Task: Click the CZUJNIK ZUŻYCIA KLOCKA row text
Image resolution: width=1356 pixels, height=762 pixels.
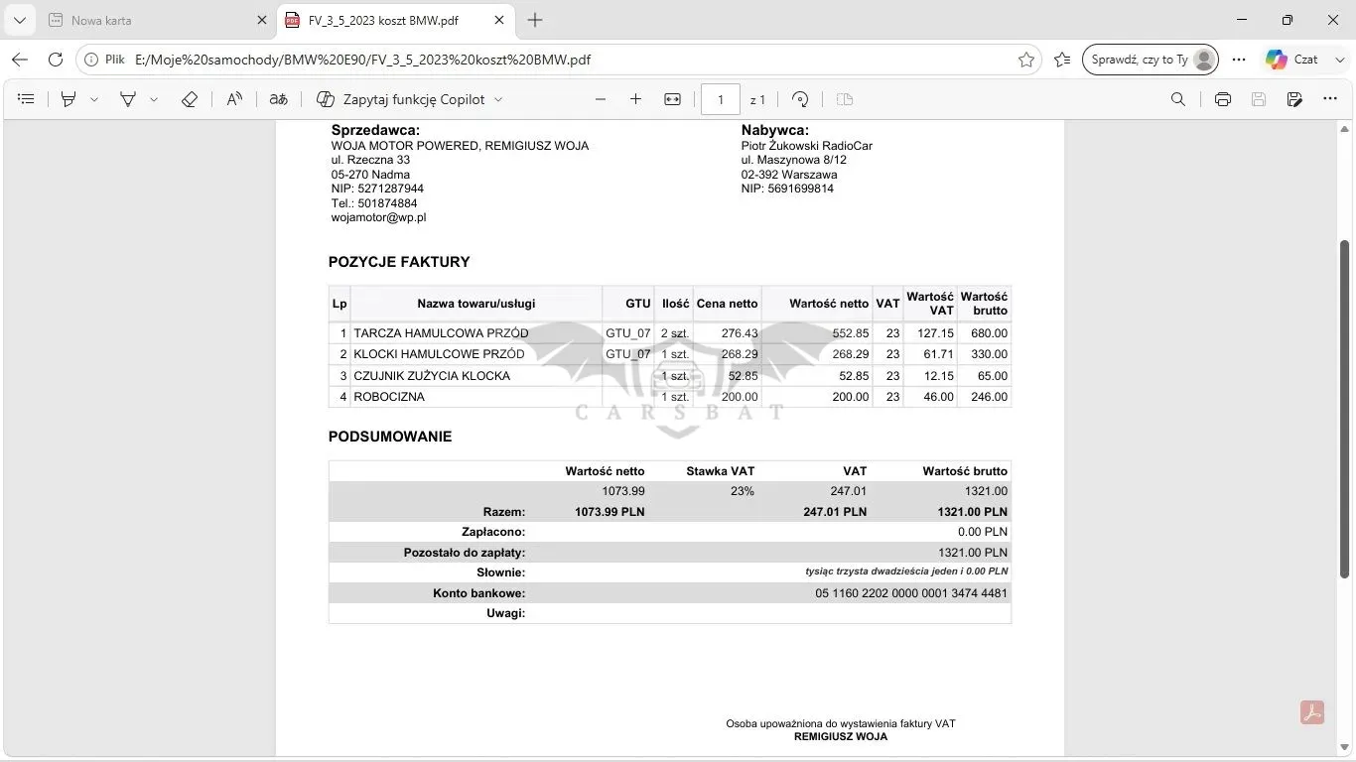Action: (432, 376)
